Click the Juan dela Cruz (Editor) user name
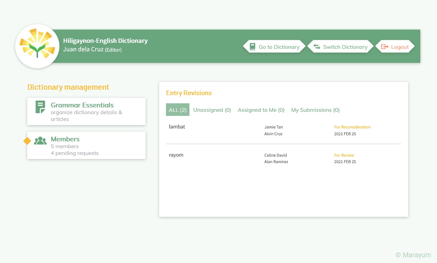Screen dimensions: 437x263 click(93, 50)
